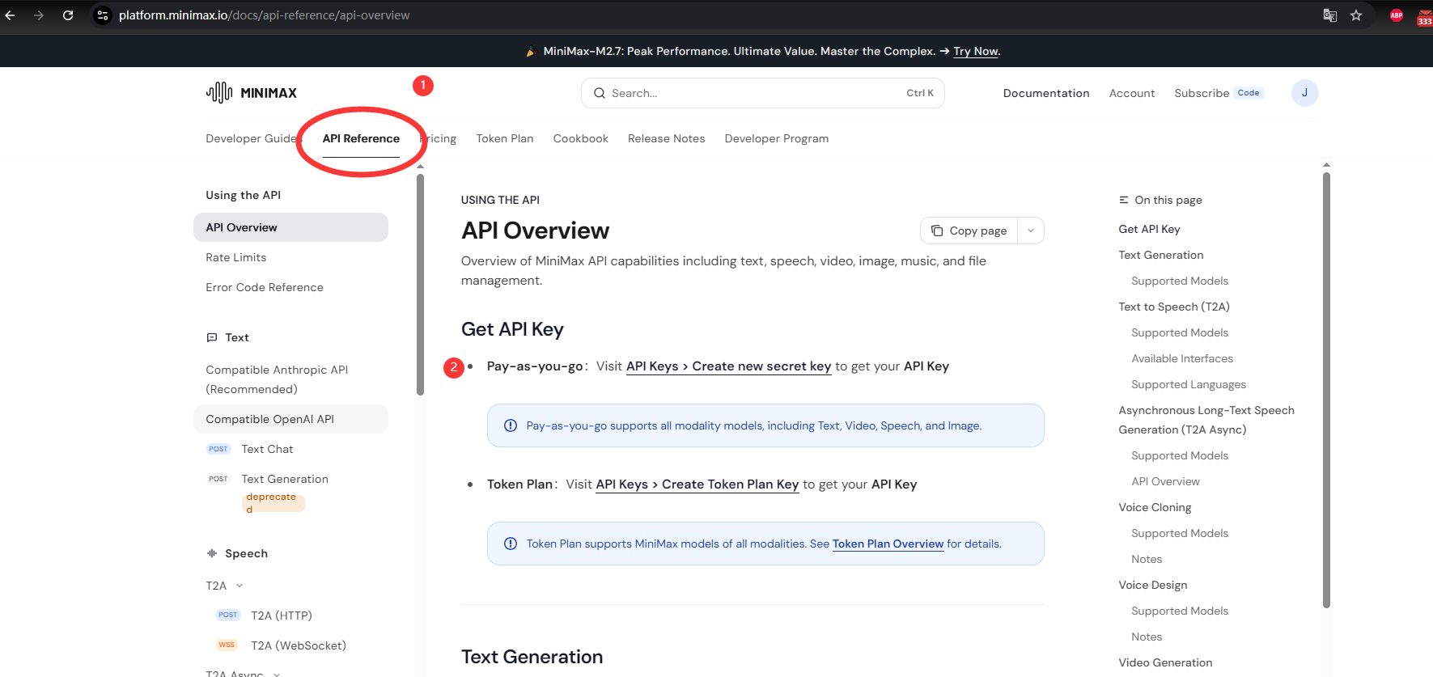Jump to Text to Speech (T2A) in outline
The width and height of the screenshot is (1433, 677).
1174,307
